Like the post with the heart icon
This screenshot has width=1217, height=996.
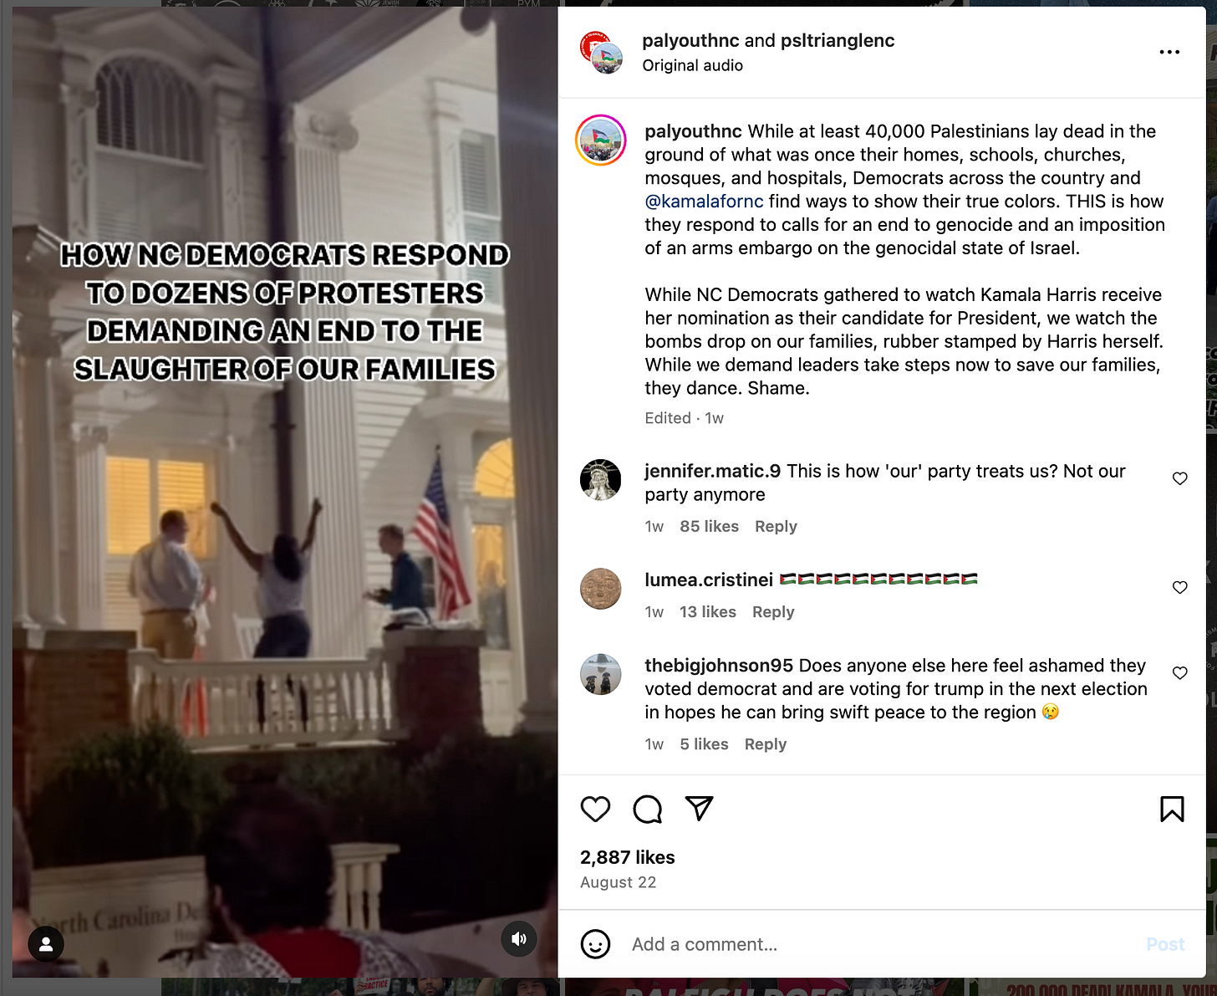pyautogui.click(x=595, y=809)
